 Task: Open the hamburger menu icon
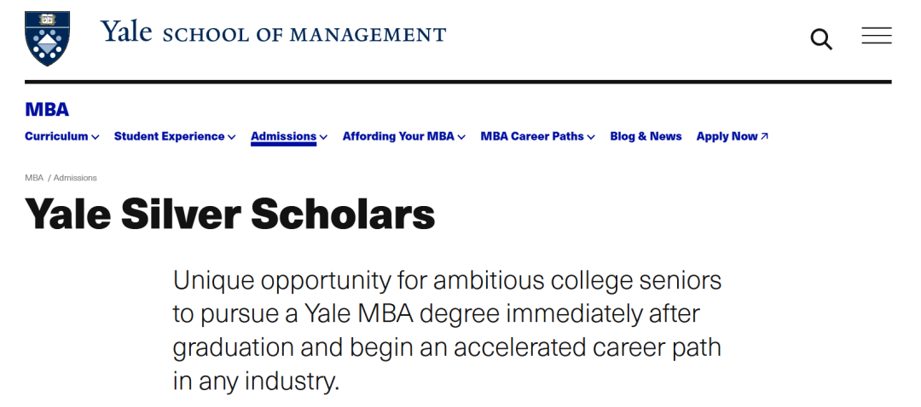(x=876, y=36)
